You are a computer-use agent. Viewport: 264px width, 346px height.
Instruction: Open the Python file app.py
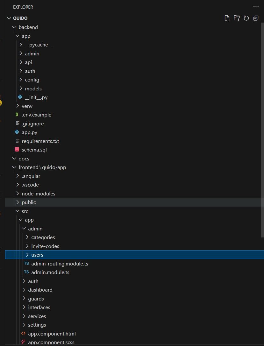pyautogui.click(x=30, y=132)
